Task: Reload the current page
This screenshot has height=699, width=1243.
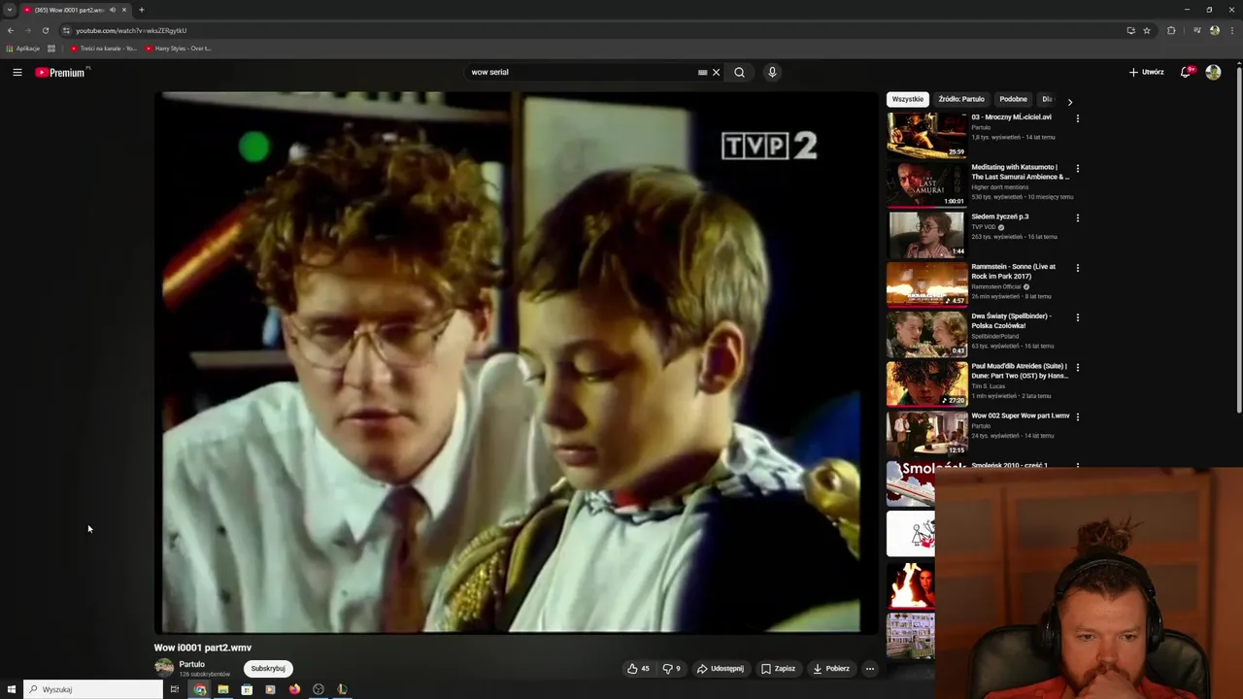Action: pos(46,30)
